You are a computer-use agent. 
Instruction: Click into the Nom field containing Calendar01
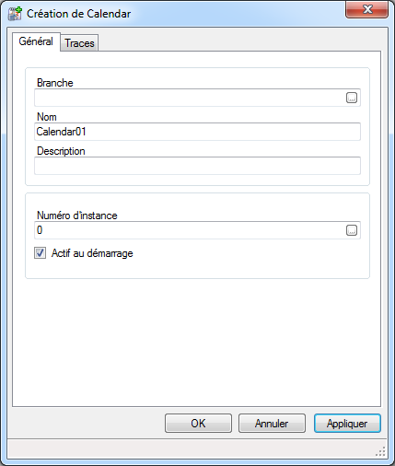tap(197, 132)
